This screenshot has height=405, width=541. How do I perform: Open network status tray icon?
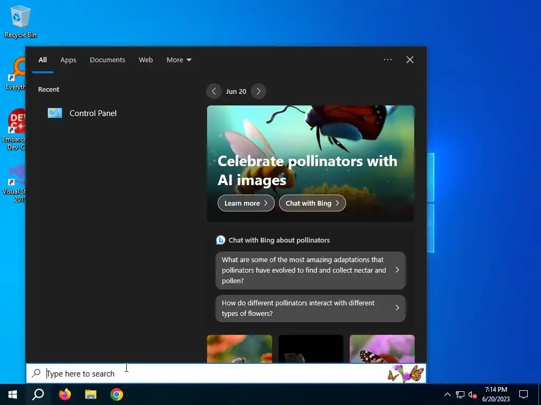point(460,394)
